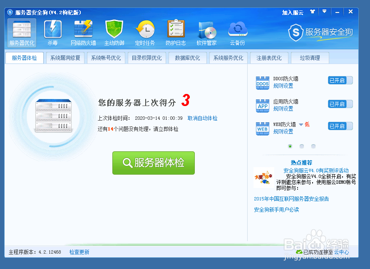Switch to the 服务器体检 tab
370x269 pixels.
click(25, 58)
